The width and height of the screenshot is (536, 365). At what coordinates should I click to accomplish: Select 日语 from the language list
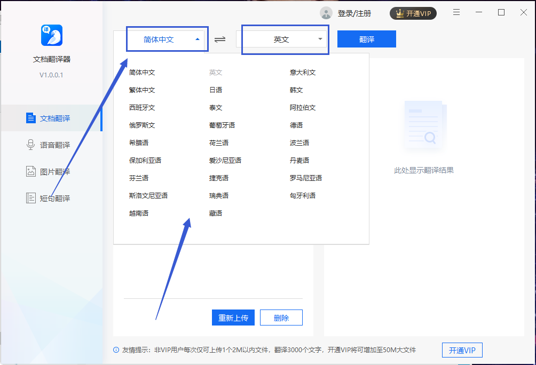point(216,90)
